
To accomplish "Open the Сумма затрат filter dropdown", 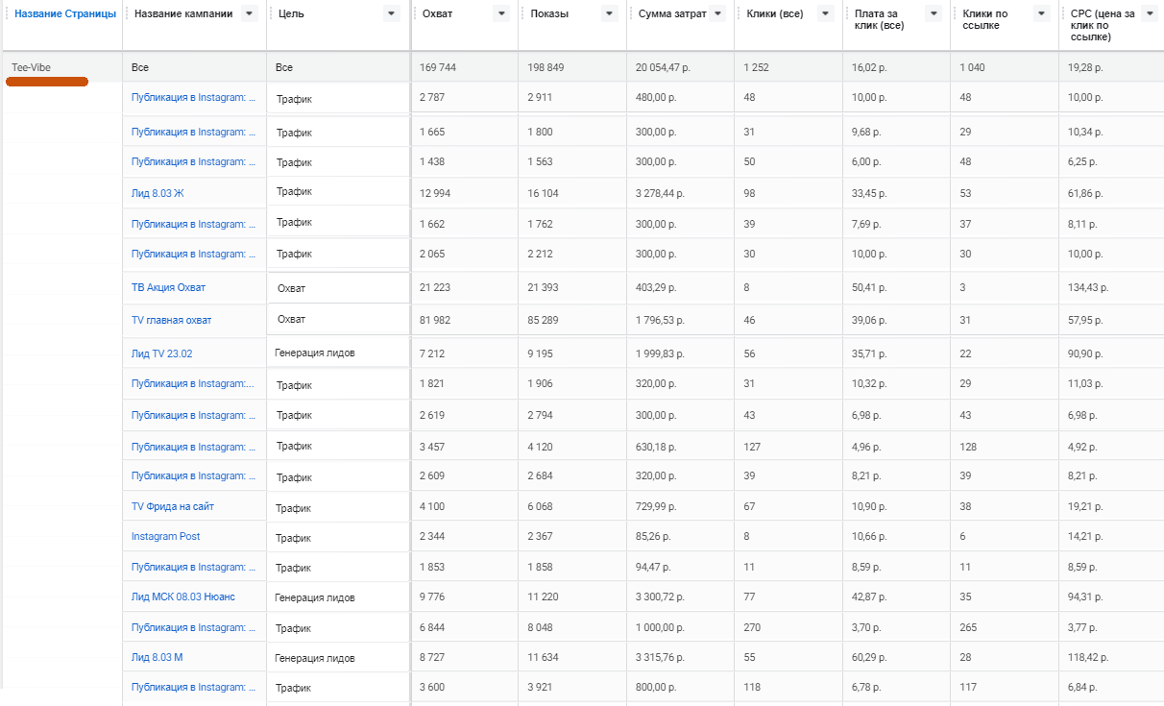I will pyautogui.click(x=718, y=14).
